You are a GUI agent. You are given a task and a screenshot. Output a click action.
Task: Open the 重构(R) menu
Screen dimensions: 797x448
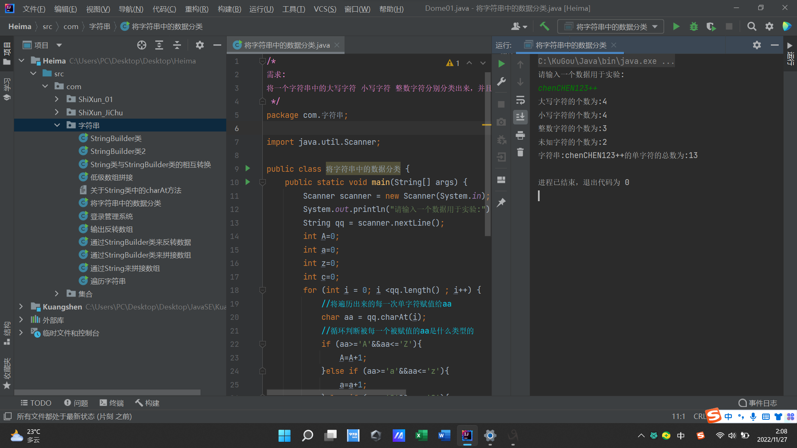click(x=196, y=9)
